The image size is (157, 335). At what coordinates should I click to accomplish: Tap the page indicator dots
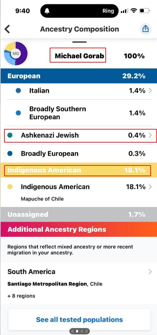click(x=80, y=331)
